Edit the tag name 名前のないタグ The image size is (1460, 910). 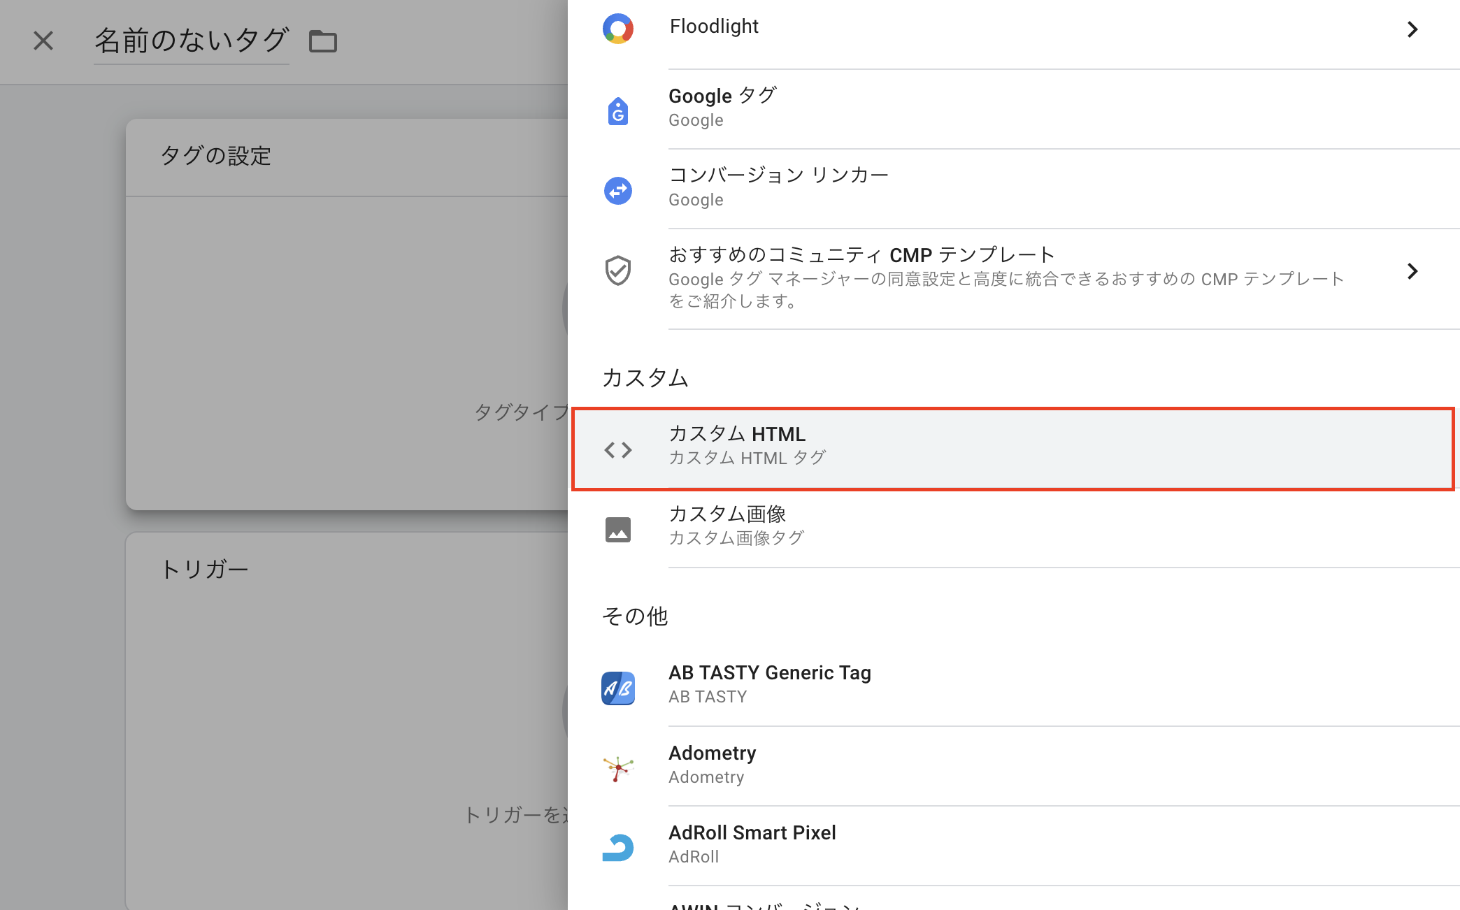pos(192,41)
